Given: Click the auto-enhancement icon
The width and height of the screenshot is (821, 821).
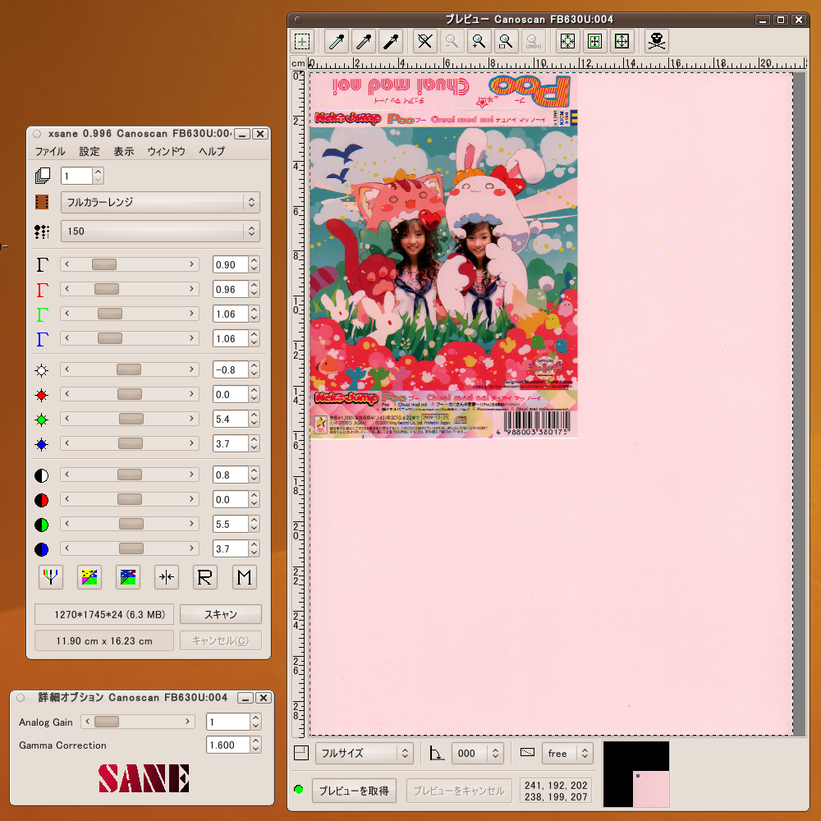Looking at the screenshot, I should (x=89, y=577).
